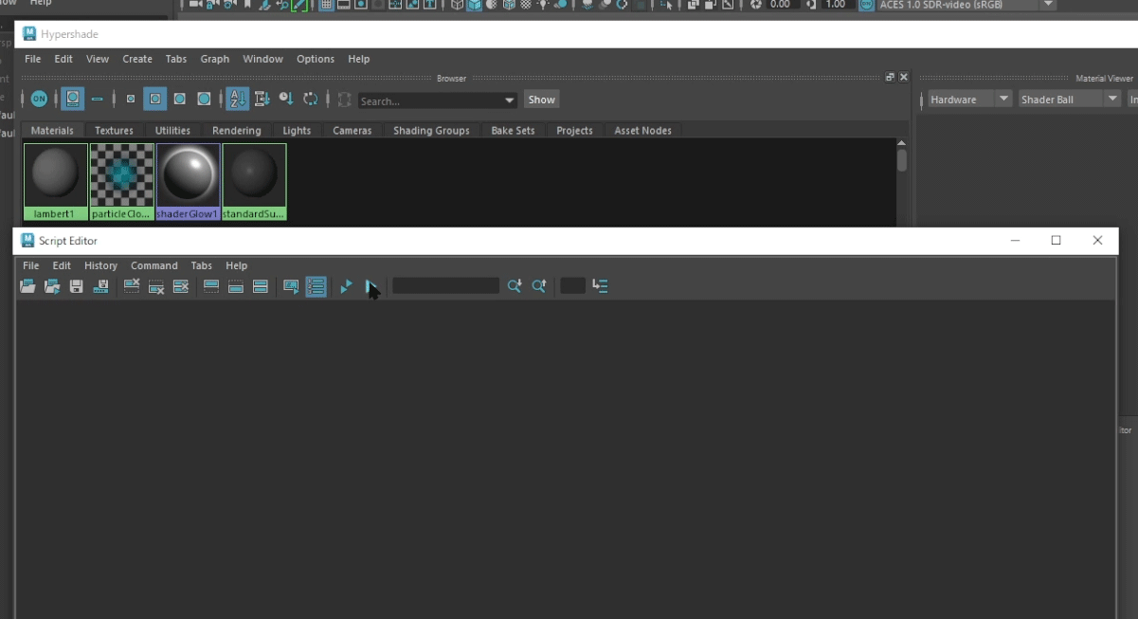This screenshot has height=619, width=1138.
Task: Click the Open Script folder icon
Action: coord(27,286)
